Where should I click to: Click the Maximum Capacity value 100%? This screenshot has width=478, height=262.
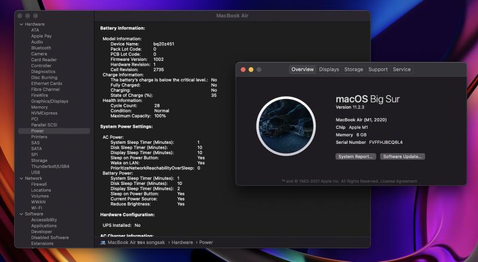click(160, 116)
